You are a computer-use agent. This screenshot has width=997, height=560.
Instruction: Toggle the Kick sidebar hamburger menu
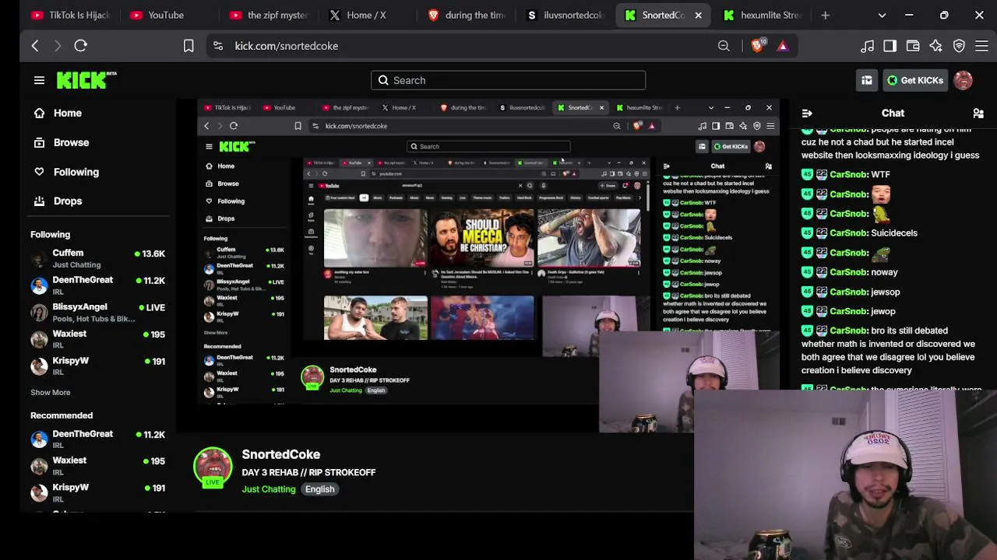click(39, 80)
